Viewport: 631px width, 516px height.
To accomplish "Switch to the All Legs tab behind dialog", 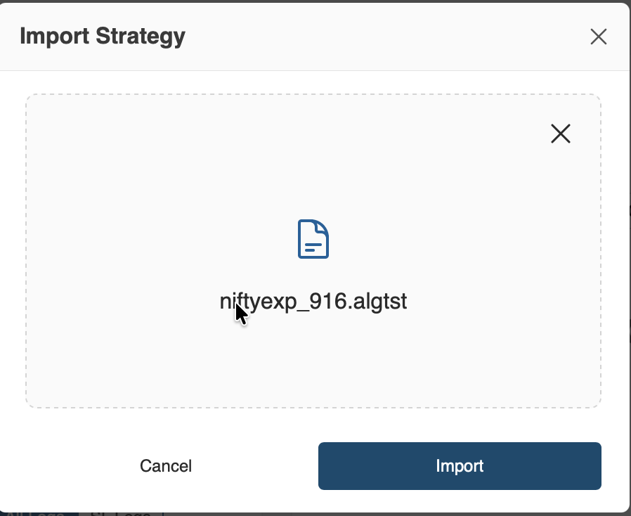I will [35, 513].
